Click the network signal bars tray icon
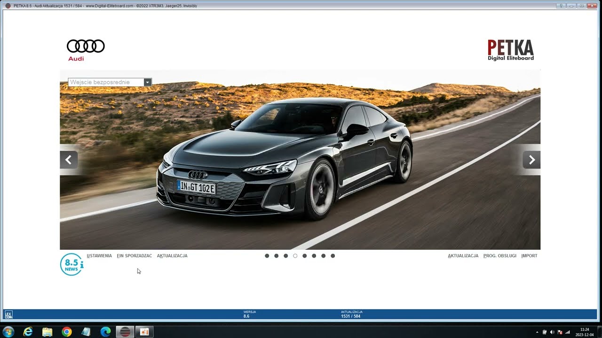The height and width of the screenshot is (338, 602). (568, 332)
